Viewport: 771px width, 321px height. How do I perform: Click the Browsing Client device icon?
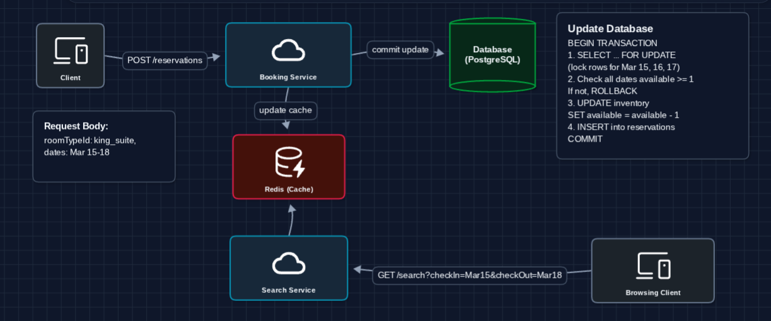click(652, 266)
